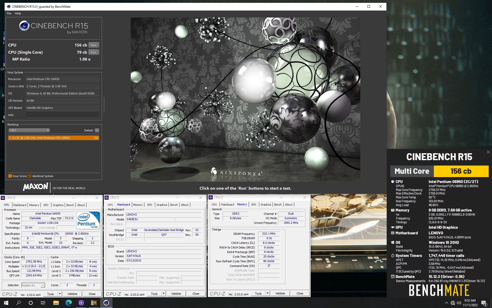Click the BenchMate version section icon

pos(393,276)
